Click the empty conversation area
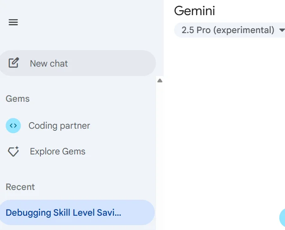The width and height of the screenshot is (285, 230). pyautogui.click(x=224, y=127)
